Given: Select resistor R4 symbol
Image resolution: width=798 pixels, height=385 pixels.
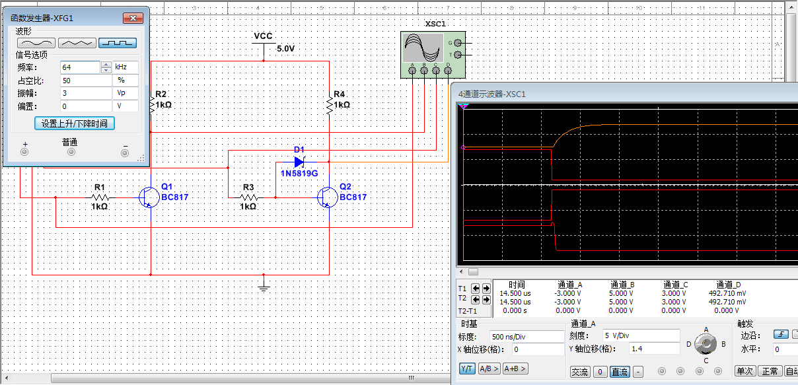Looking at the screenshot, I should pos(329,104).
